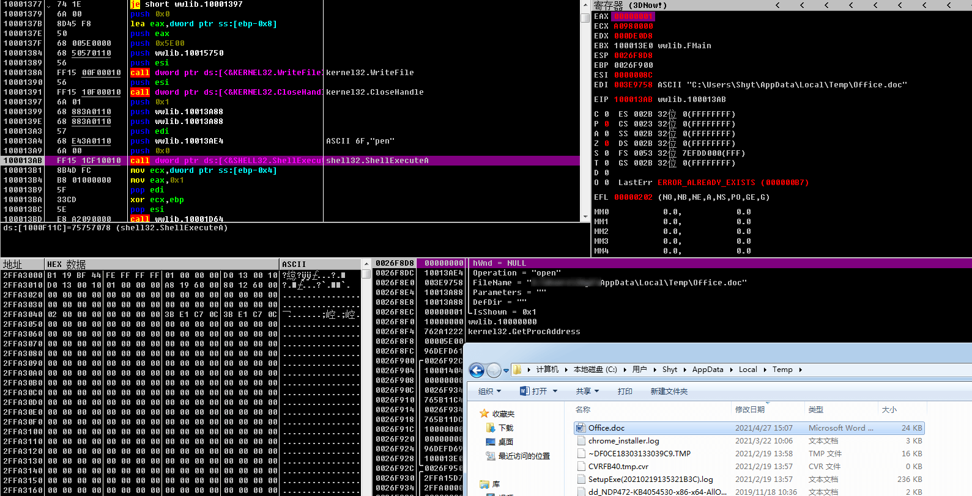Click the 收藏夹 star icon in sidebar
The height and width of the screenshot is (496, 972).
484,414
